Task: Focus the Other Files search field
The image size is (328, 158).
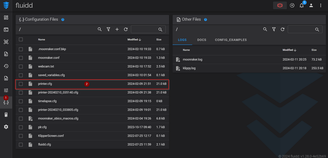Action: (305, 29)
